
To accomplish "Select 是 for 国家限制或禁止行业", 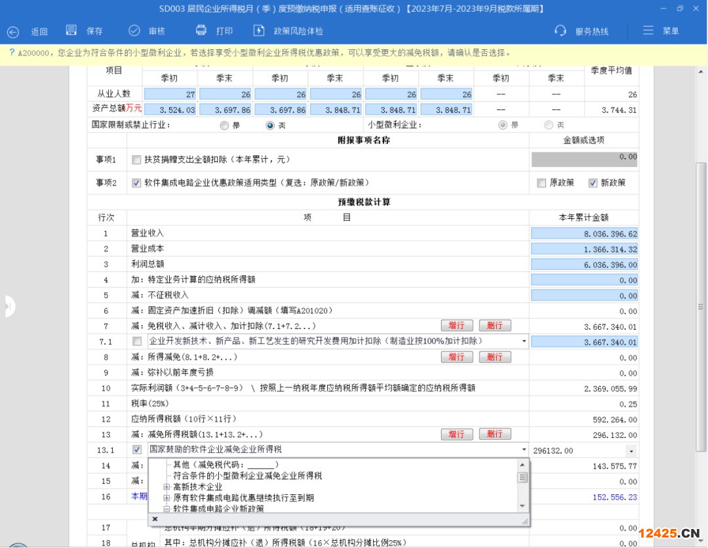I will (x=224, y=125).
